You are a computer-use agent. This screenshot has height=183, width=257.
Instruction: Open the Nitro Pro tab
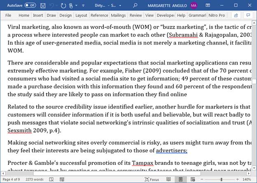pos(217,15)
